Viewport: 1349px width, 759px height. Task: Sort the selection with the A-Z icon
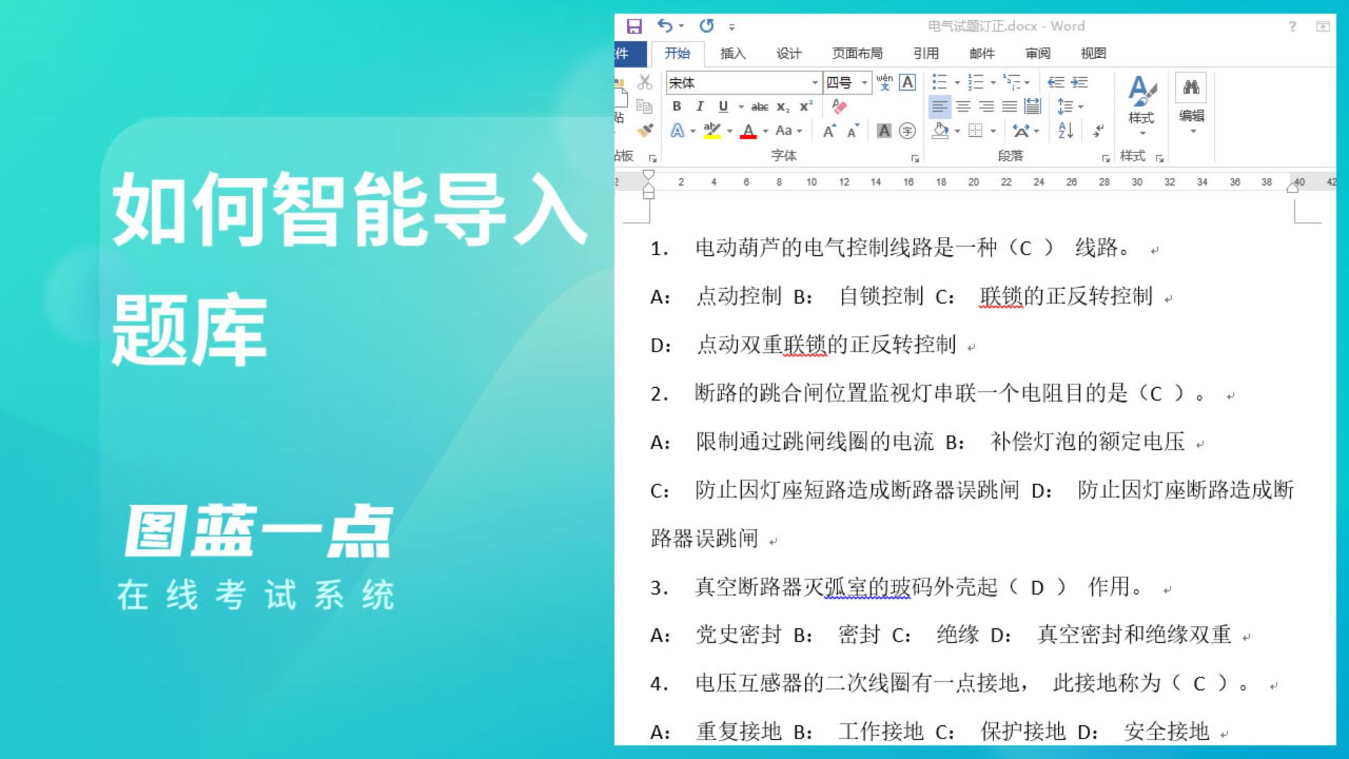(1065, 131)
